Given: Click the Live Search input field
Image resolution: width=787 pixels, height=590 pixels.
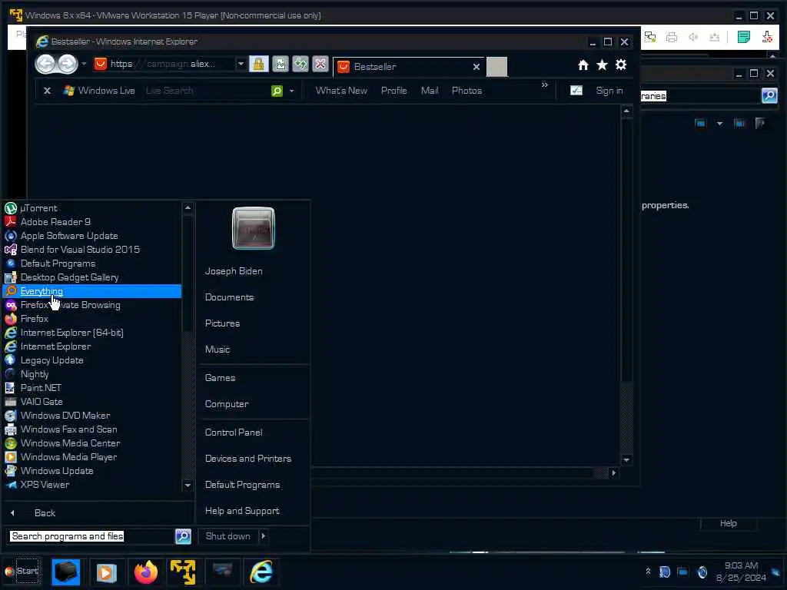Looking at the screenshot, I should point(206,91).
